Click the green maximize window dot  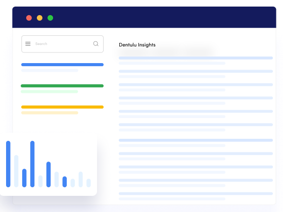click(50, 18)
